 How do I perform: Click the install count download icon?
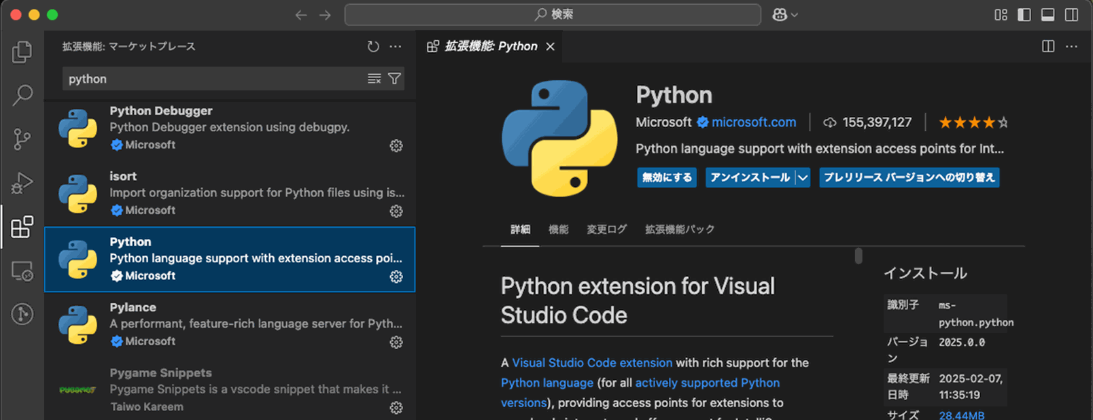830,123
